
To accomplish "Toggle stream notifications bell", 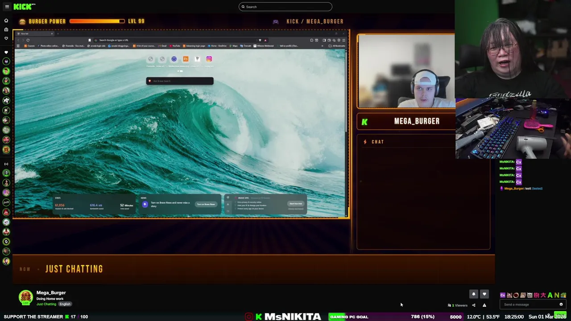I will click(x=474, y=294).
